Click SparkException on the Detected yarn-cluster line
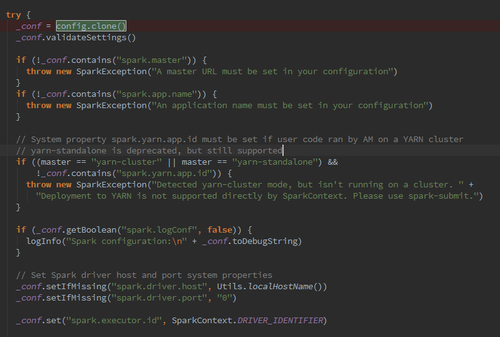 point(111,185)
